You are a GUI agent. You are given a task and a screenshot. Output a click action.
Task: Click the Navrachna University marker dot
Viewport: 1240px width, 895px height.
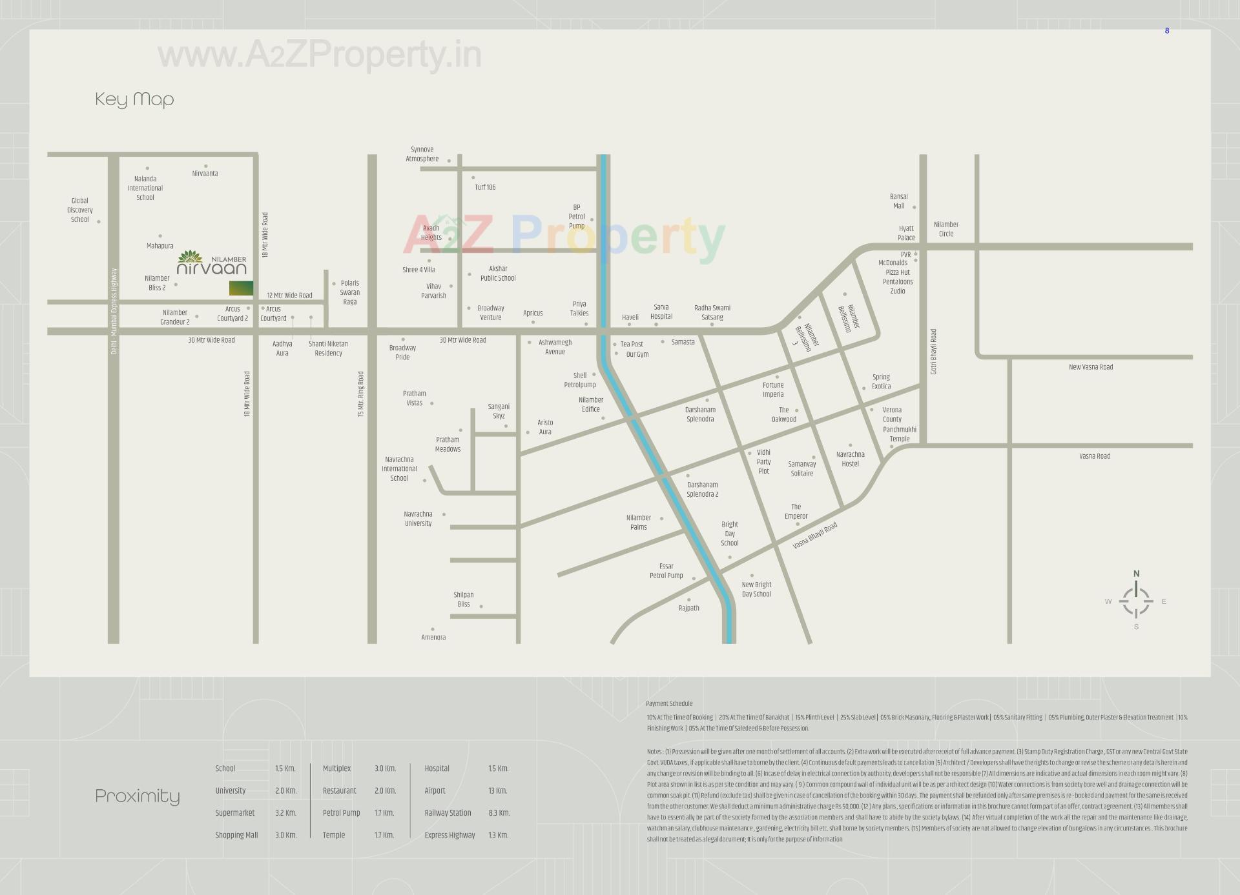click(x=444, y=514)
